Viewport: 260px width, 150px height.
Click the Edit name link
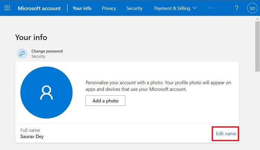point(226,134)
